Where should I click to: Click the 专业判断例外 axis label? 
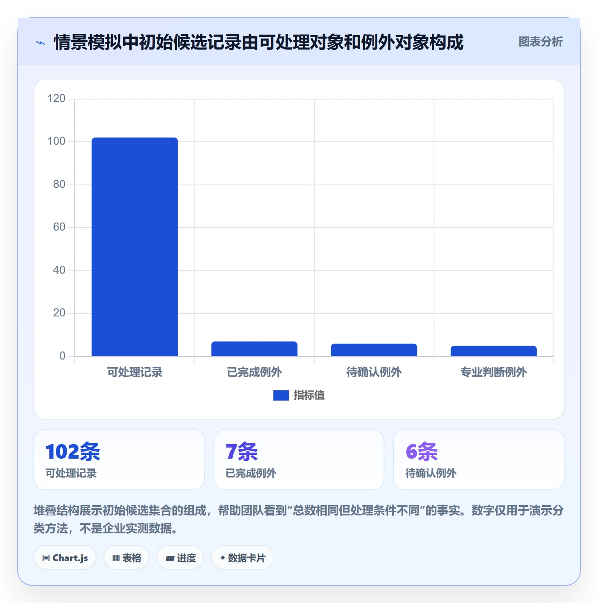point(493,372)
